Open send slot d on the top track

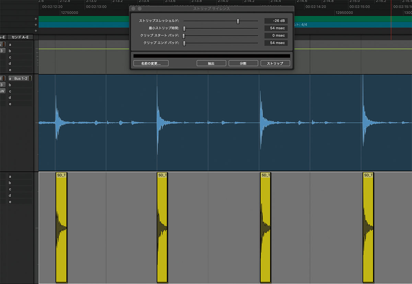tap(20, 63)
